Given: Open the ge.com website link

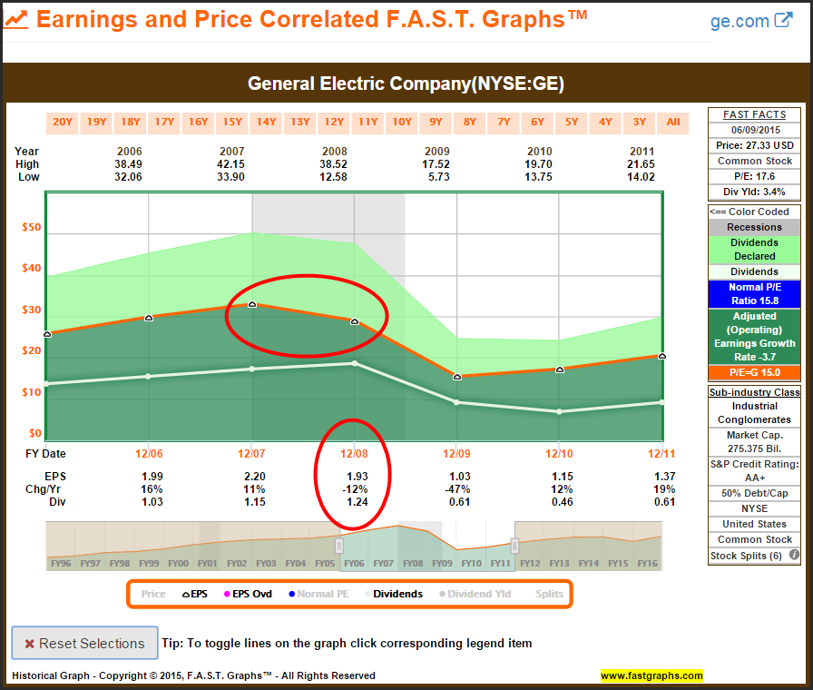Looking at the screenshot, I should click(739, 22).
